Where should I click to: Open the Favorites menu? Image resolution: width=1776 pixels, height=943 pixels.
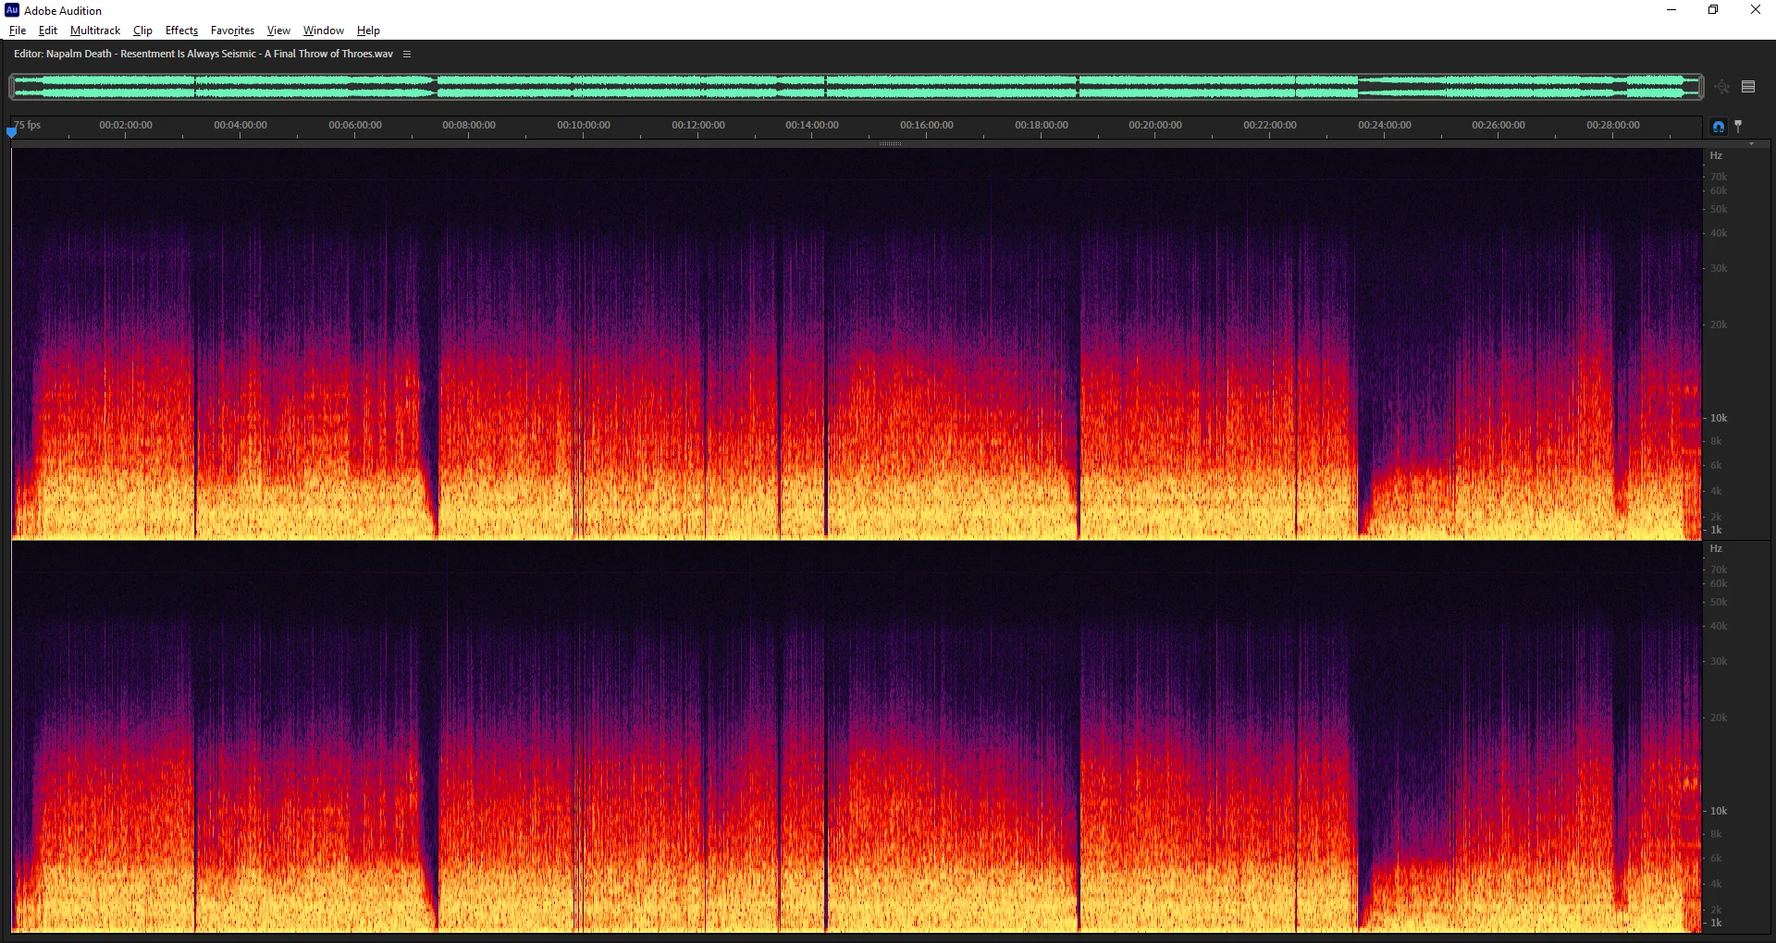[232, 31]
